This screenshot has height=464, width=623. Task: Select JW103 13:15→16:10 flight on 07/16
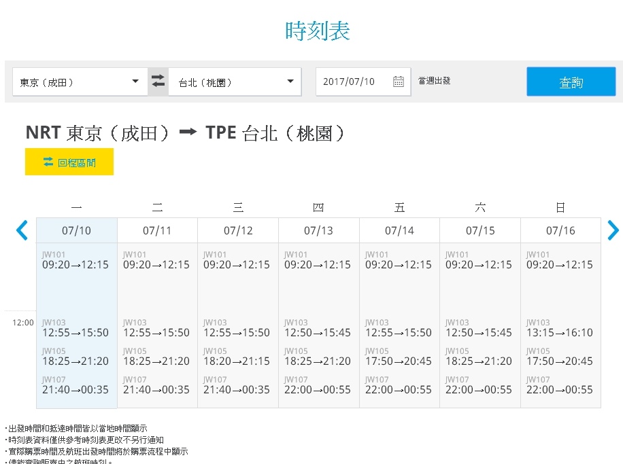[x=560, y=328]
